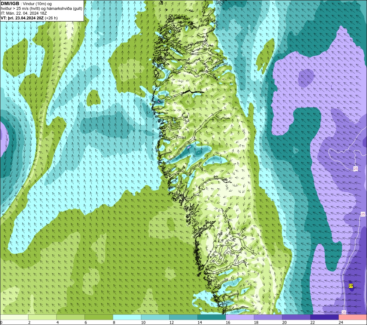The image size is (367, 325).
Task: Select the scale label '22' under the color bar
Action: [x=312, y=322]
